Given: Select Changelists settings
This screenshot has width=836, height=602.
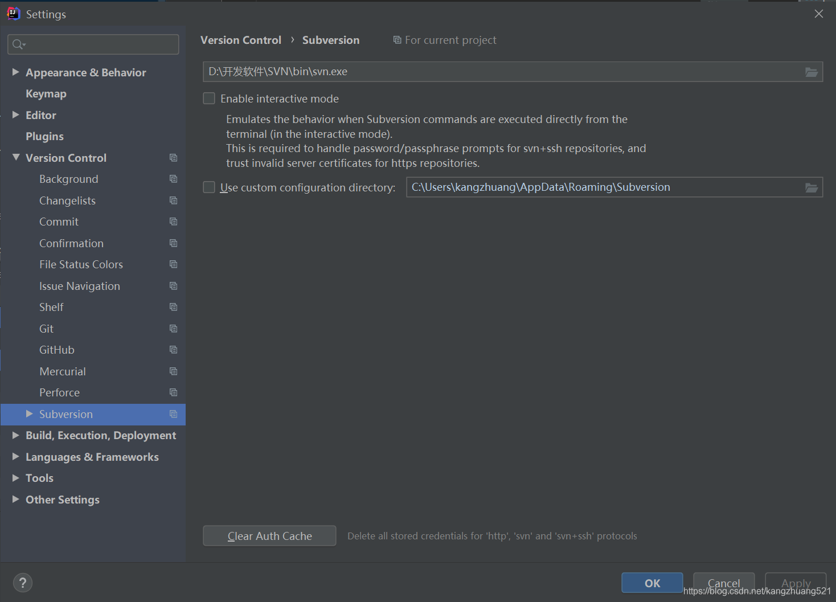Looking at the screenshot, I should [67, 200].
